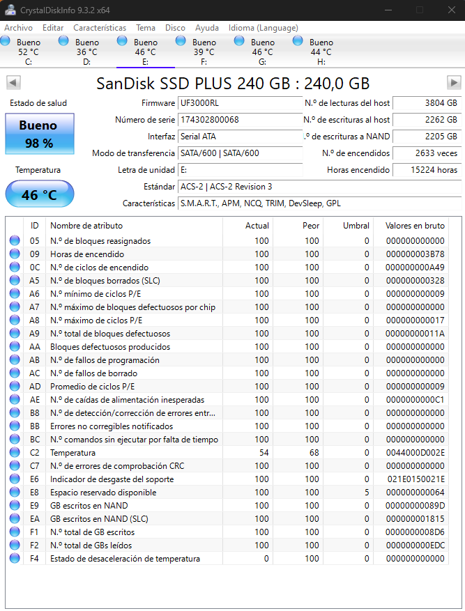Image resolution: width=465 pixels, height=611 pixels.
Task: Select row N.º total de GB escritos
Action: pos(227,532)
